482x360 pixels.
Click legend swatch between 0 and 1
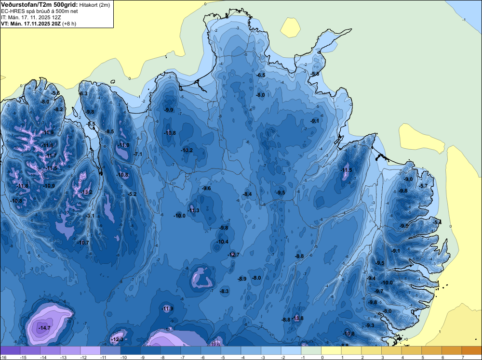click(331, 350)
